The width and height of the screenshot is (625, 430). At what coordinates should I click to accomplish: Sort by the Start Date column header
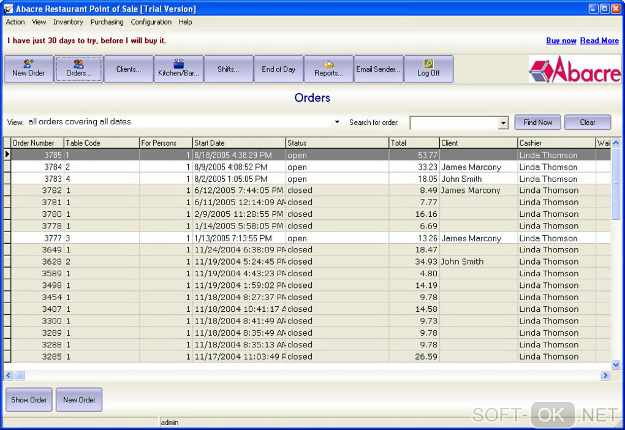click(x=239, y=143)
